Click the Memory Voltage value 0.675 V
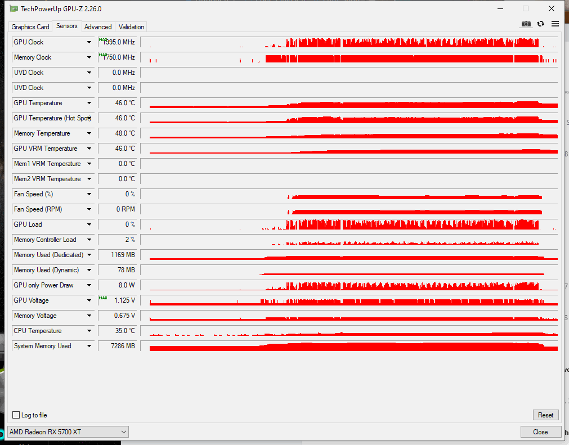This screenshot has height=445, width=569. 118,316
